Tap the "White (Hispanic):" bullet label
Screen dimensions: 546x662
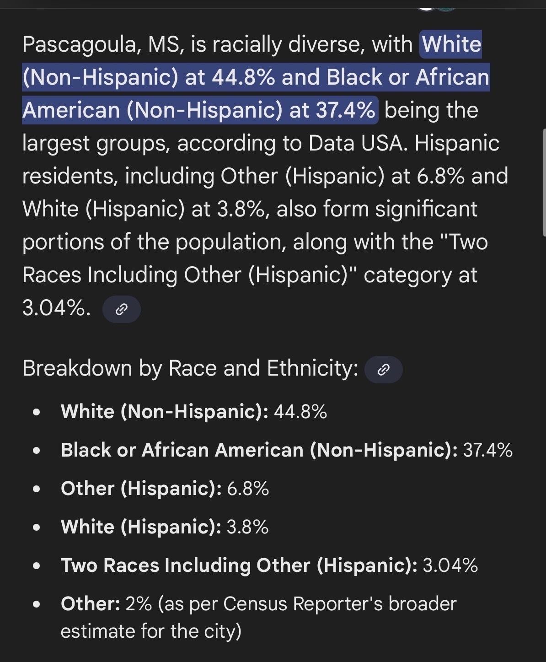point(141,527)
